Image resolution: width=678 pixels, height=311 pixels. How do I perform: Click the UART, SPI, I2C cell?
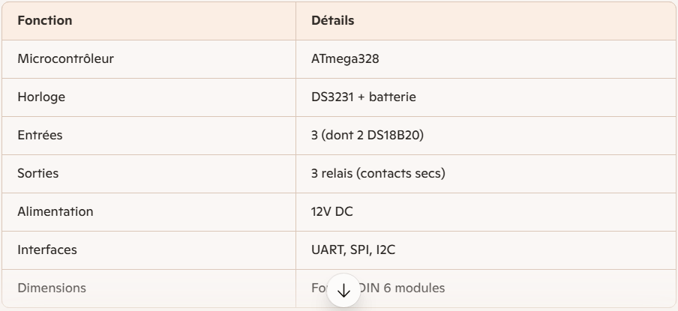coord(353,250)
